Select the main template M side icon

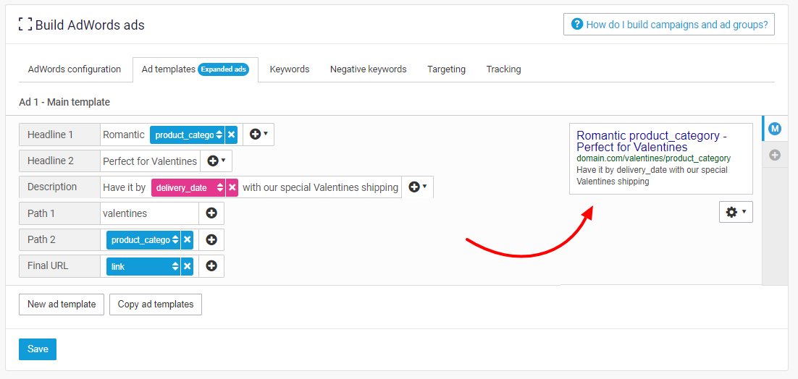774,129
